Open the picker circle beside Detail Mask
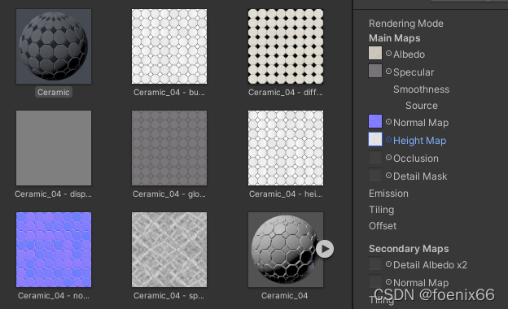 click(x=389, y=176)
